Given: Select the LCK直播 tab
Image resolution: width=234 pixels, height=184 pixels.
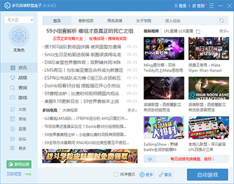Looking at the screenshot, I should [186, 31].
